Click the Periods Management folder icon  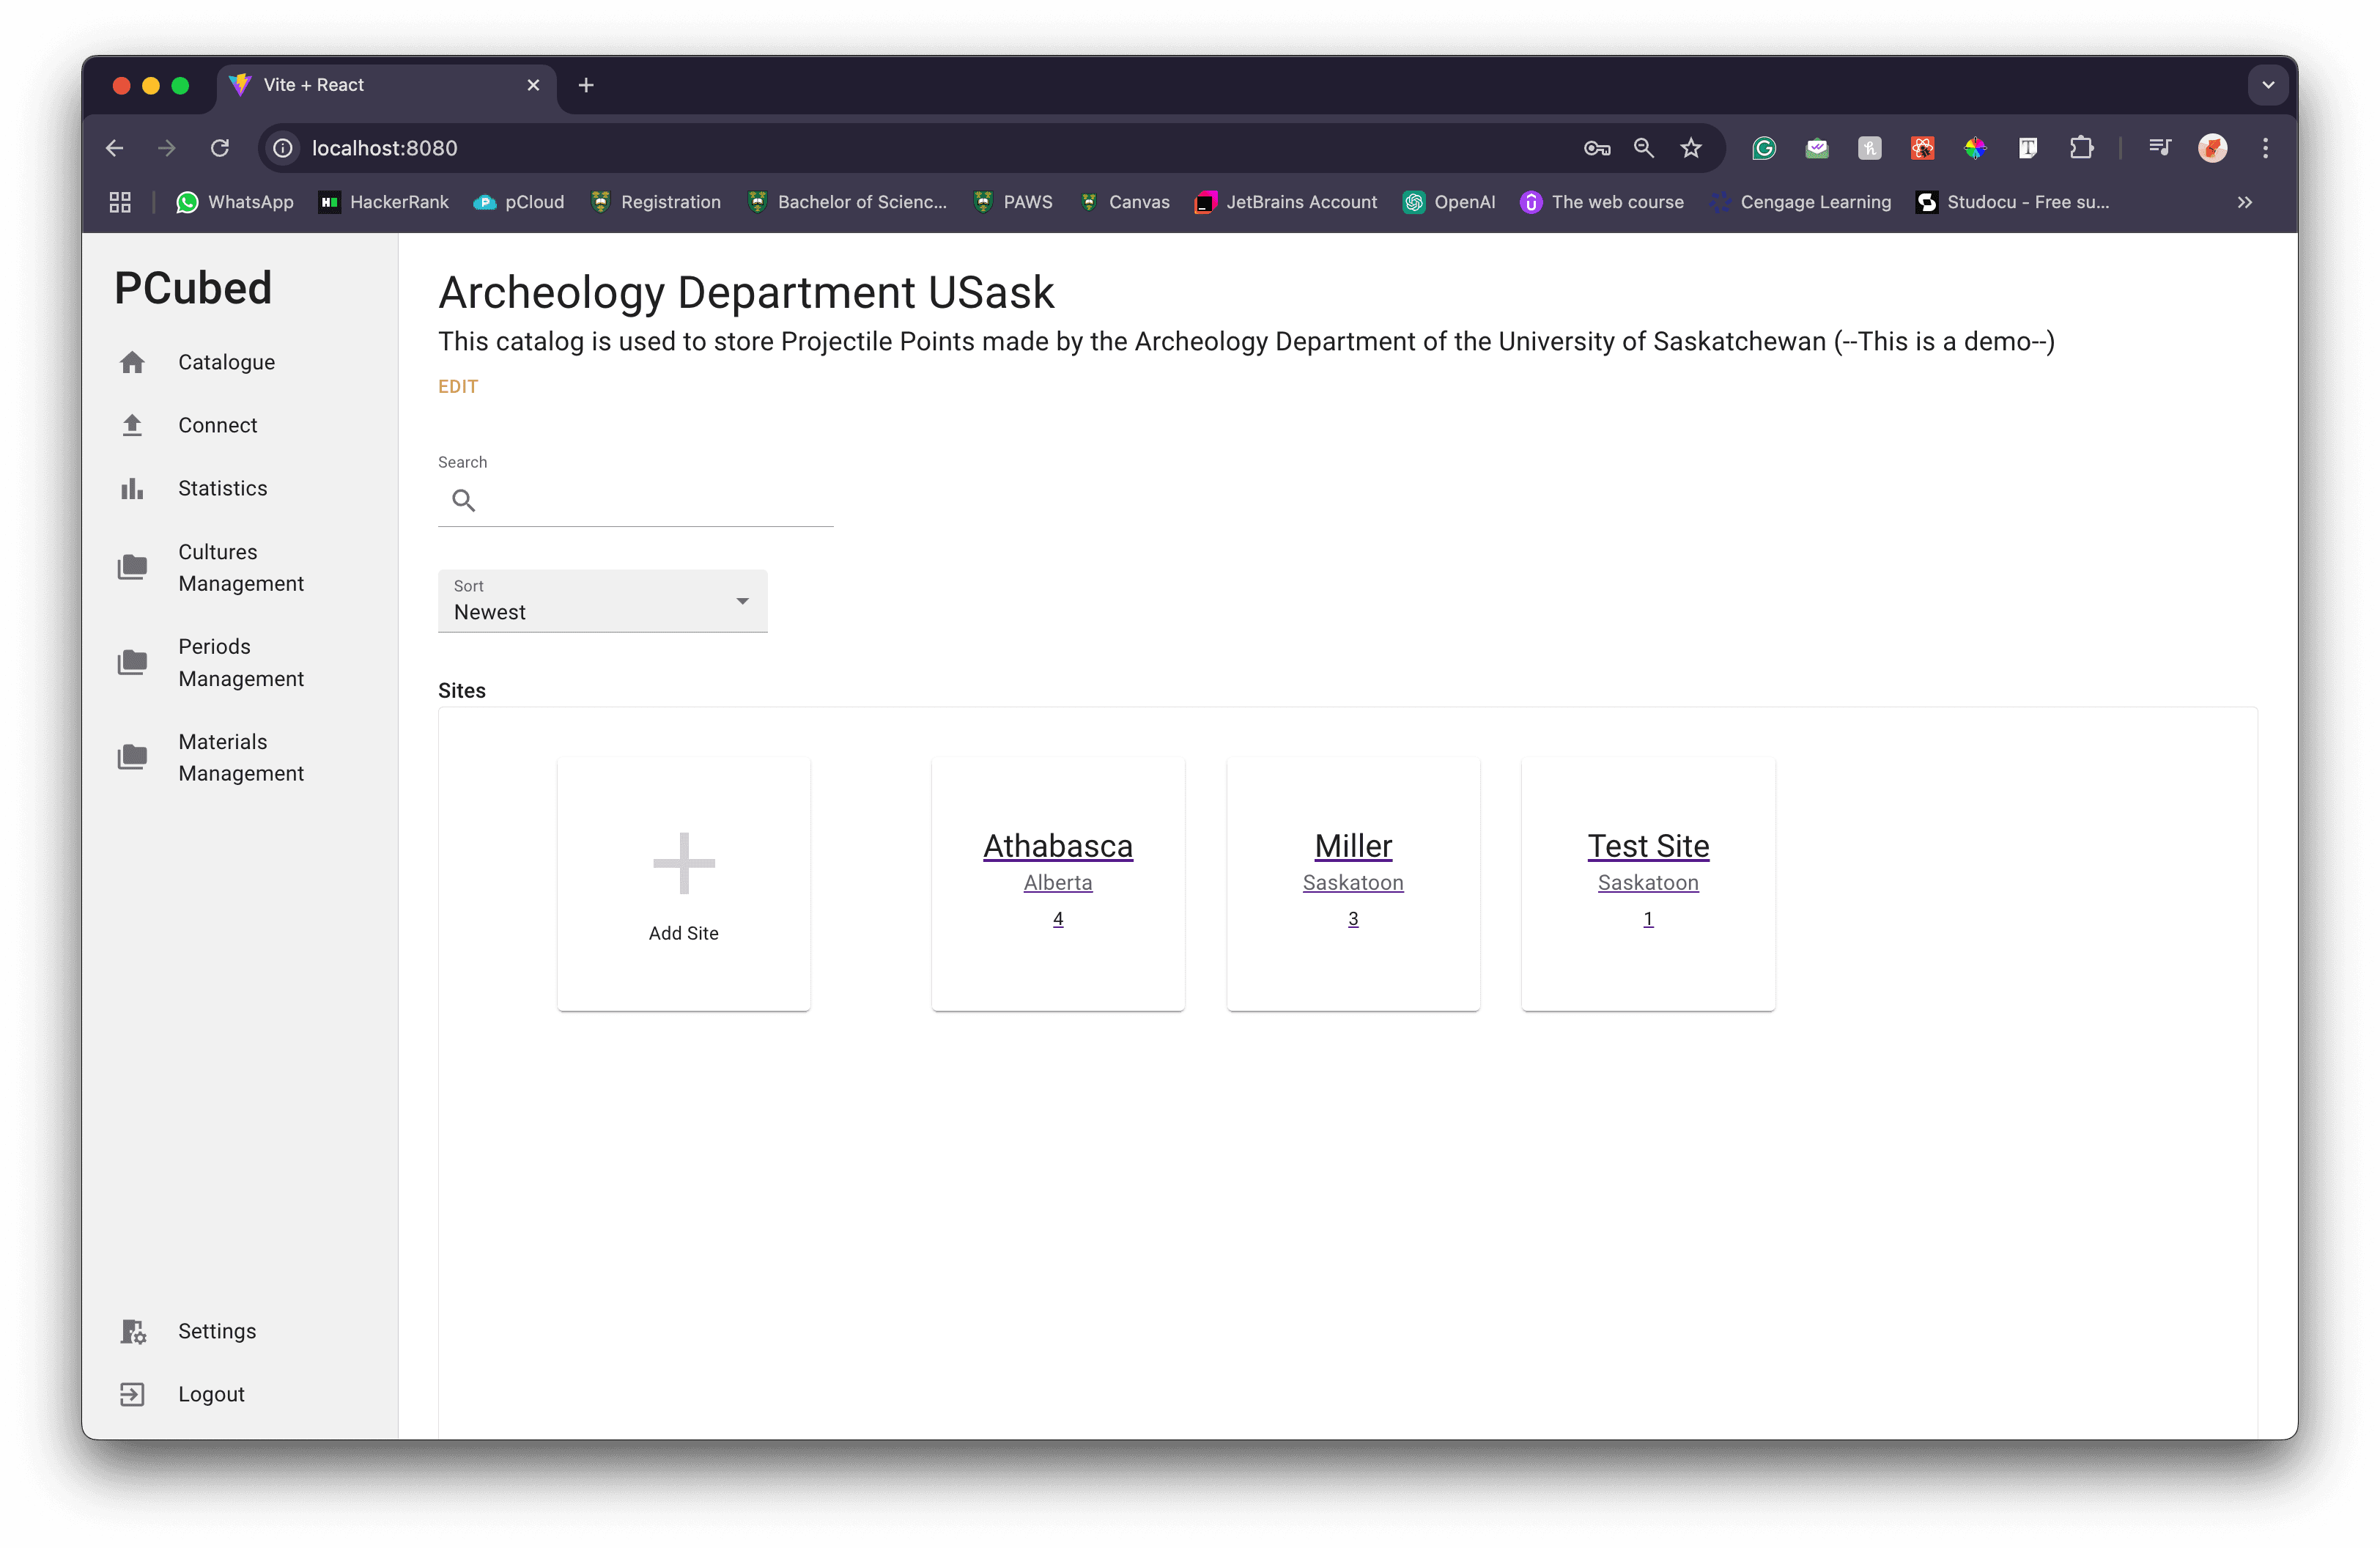[132, 662]
